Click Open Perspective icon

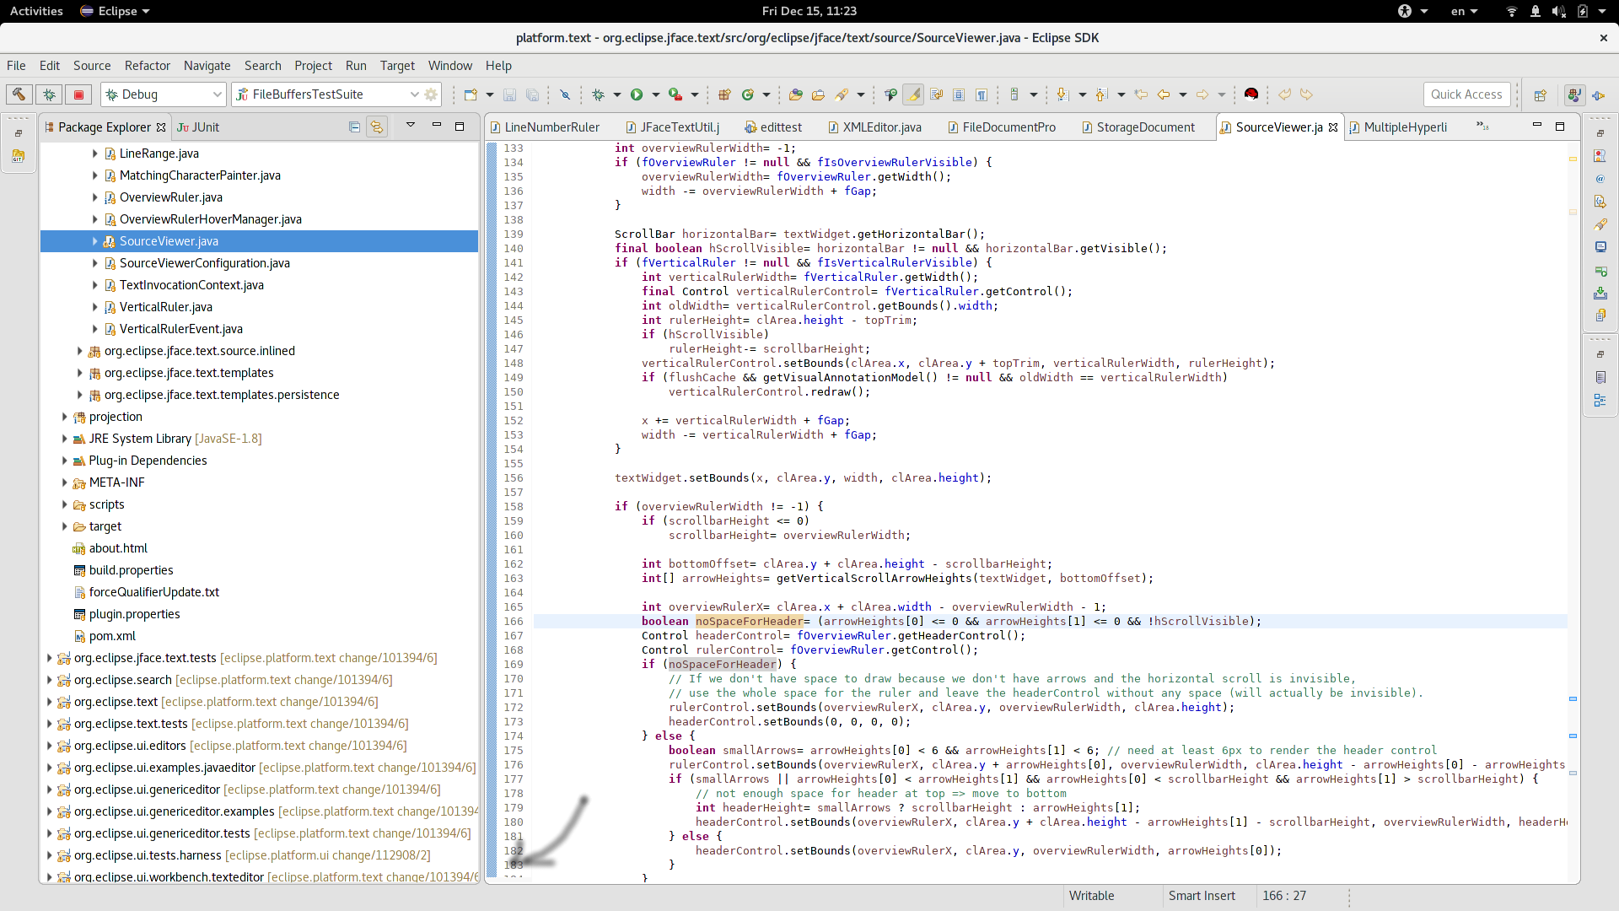pyautogui.click(x=1540, y=94)
